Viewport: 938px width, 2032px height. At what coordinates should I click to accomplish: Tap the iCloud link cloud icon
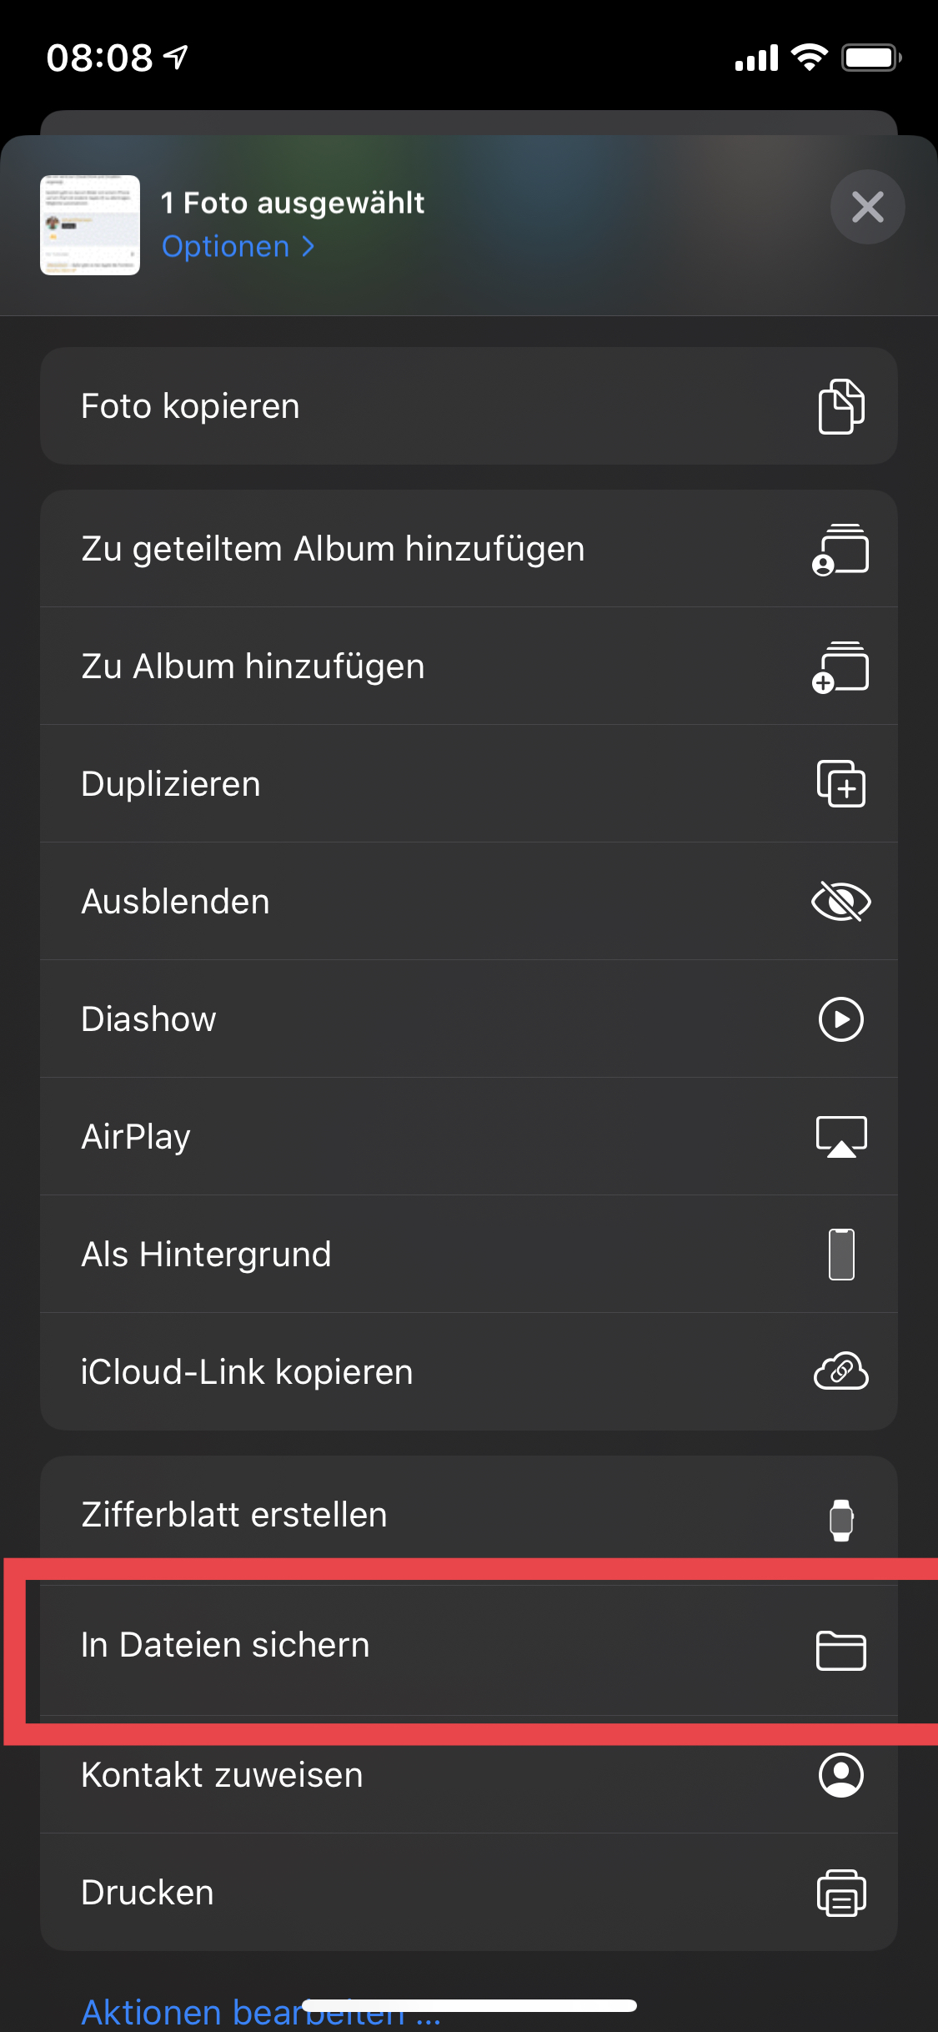tap(840, 1371)
